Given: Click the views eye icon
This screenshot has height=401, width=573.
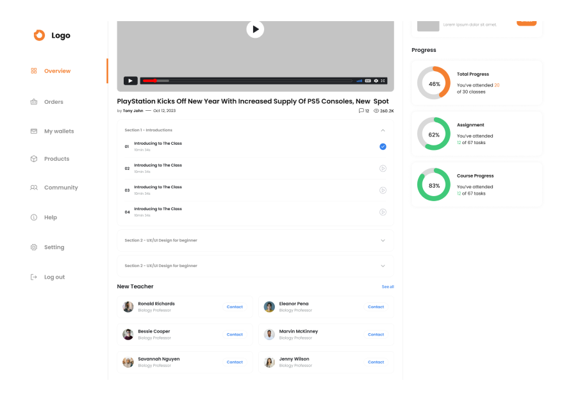Looking at the screenshot, I should click(376, 111).
